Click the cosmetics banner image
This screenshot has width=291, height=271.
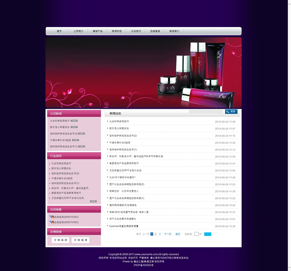tap(143, 72)
